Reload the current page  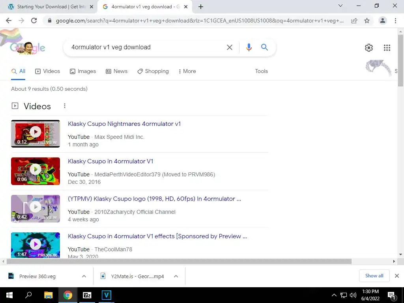34,21
